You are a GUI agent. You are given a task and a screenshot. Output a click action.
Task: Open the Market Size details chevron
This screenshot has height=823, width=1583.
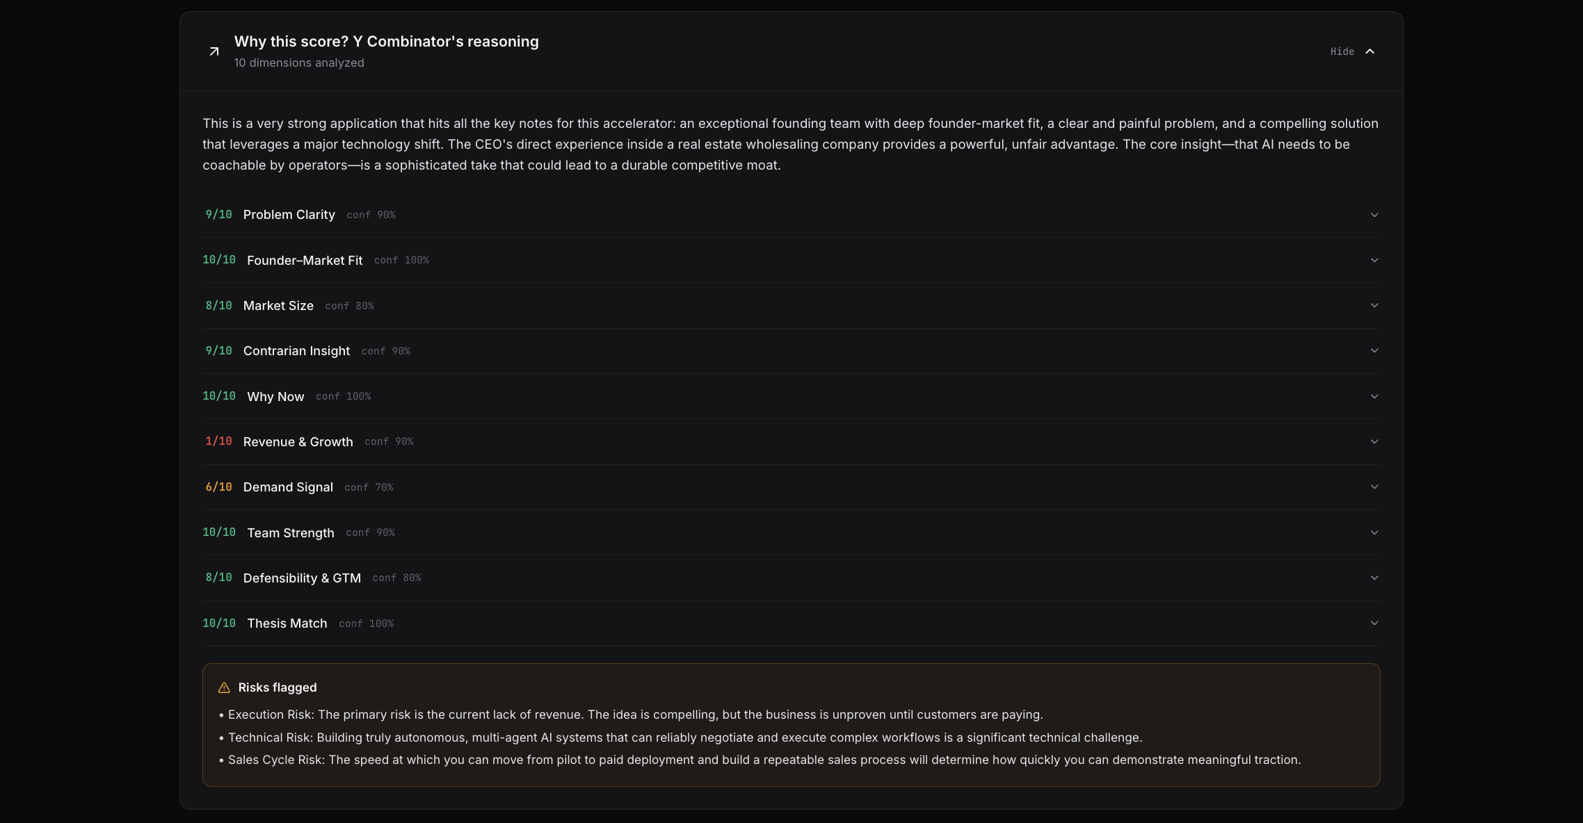click(1374, 305)
